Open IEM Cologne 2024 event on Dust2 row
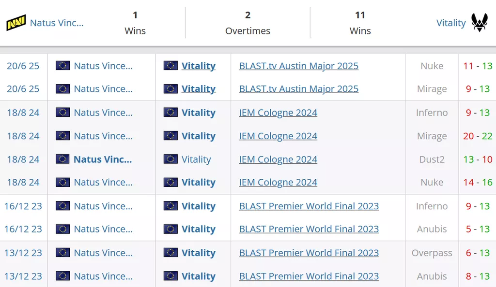Viewport: 496px width, 287px height. (278, 159)
